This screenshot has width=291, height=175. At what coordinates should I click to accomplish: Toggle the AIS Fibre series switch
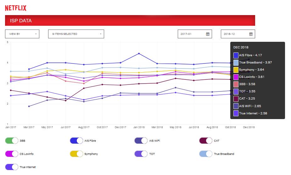tap(76, 141)
